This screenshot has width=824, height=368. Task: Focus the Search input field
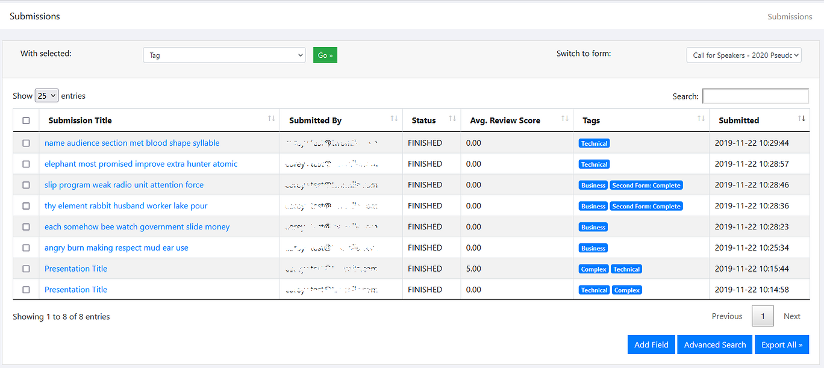point(755,96)
